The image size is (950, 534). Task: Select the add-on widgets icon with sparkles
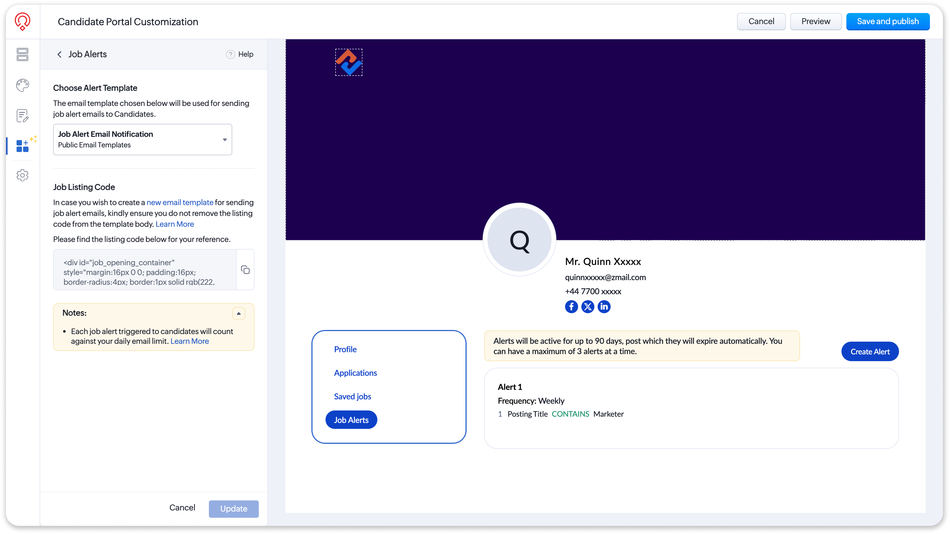pos(23,145)
